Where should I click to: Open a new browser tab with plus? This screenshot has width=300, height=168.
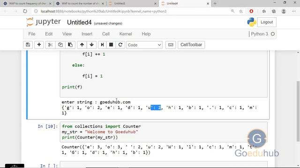click(215, 3)
